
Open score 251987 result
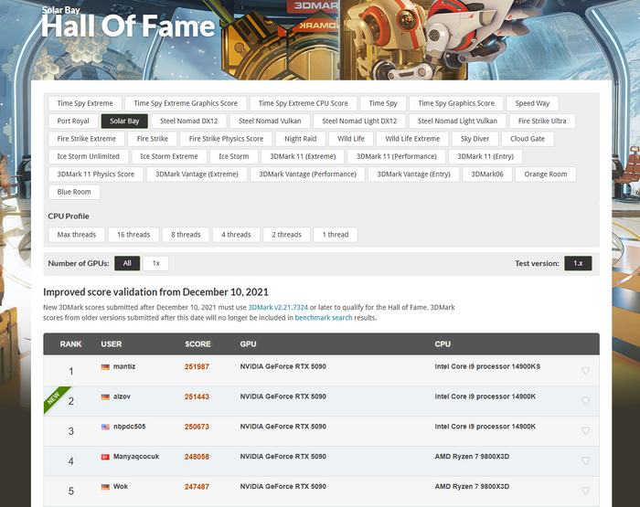pos(197,366)
